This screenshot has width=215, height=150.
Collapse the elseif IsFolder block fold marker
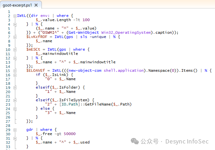tap(15, 87)
